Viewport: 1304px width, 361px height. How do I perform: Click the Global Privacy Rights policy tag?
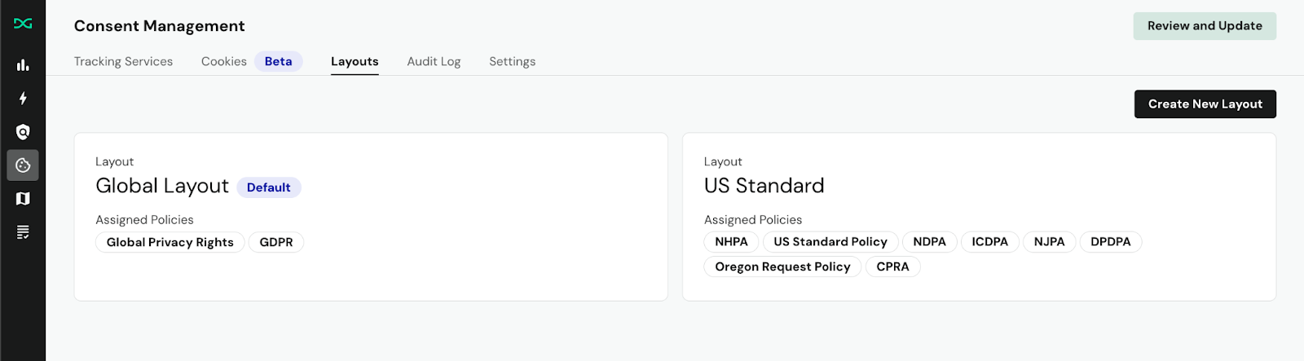tap(170, 243)
